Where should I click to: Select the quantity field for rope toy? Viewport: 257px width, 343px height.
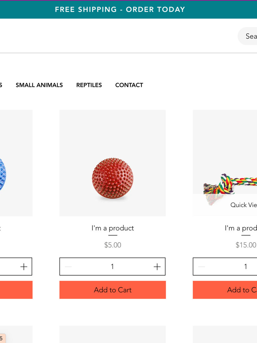(x=245, y=267)
